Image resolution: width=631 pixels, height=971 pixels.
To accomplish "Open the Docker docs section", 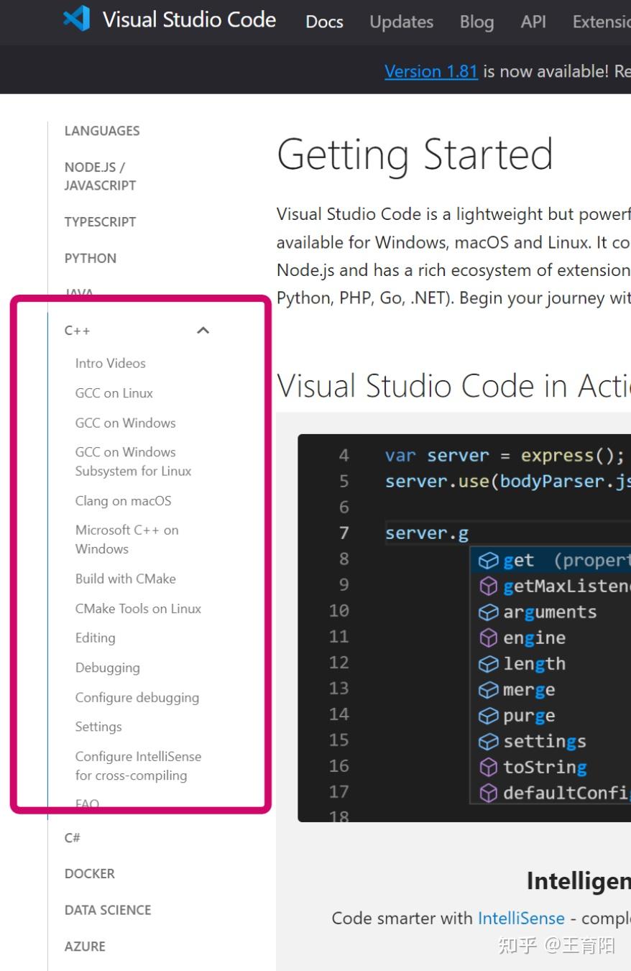I will [90, 873].
